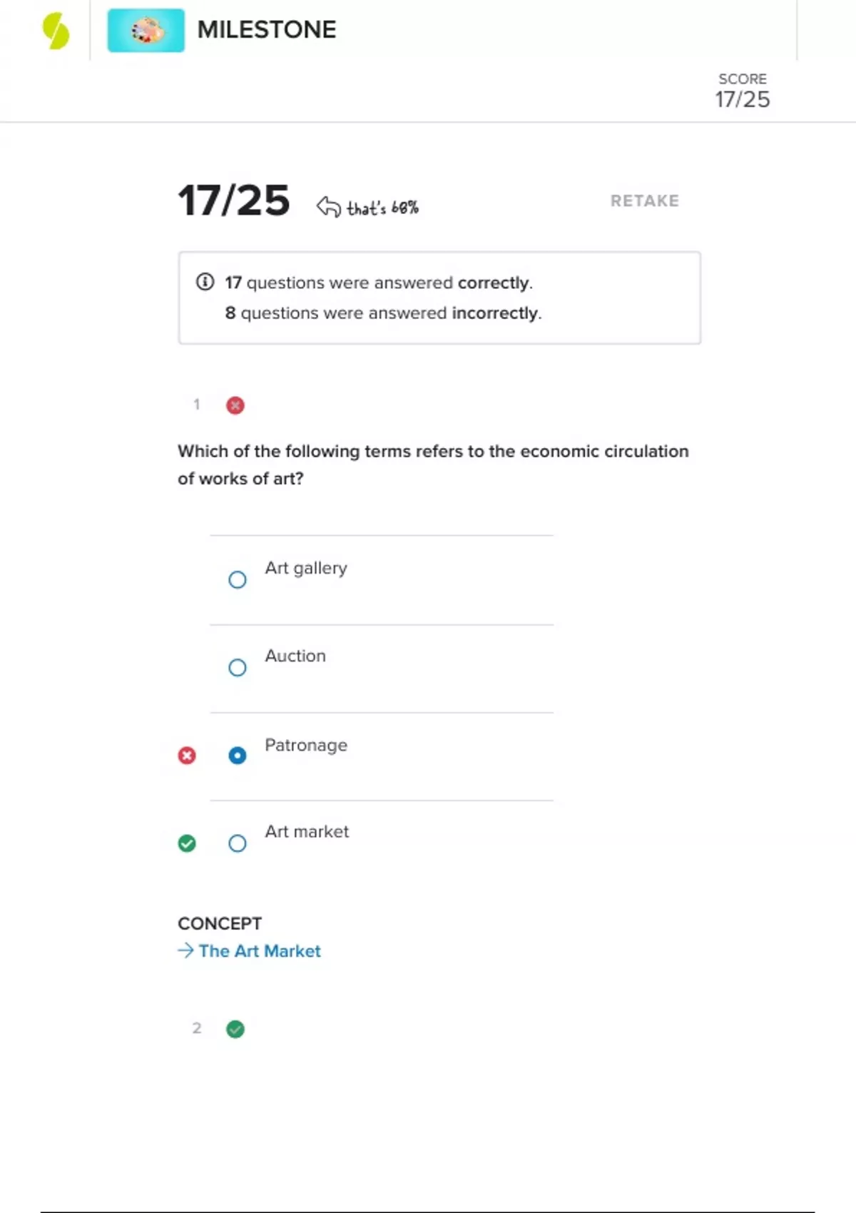Screen dimensions: 856x1213
Task: Click the green checkmark beside Art market
Action: (x=187, y=843)
